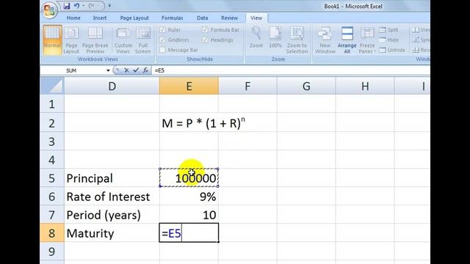Open the Page Layout ribbon tab
This screenshot has height=264, width=470.
point(134,18)
